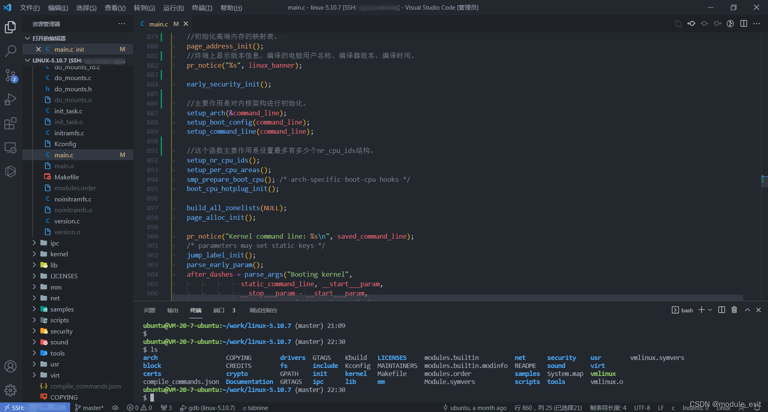Kill the terminal with trash icon
The image size is (768, 412).
(734, 310)
